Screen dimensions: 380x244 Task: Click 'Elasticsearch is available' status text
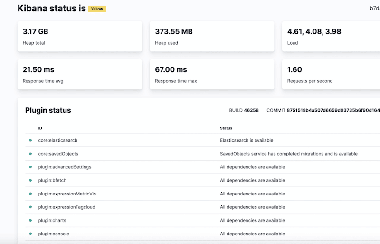[247, 140]
